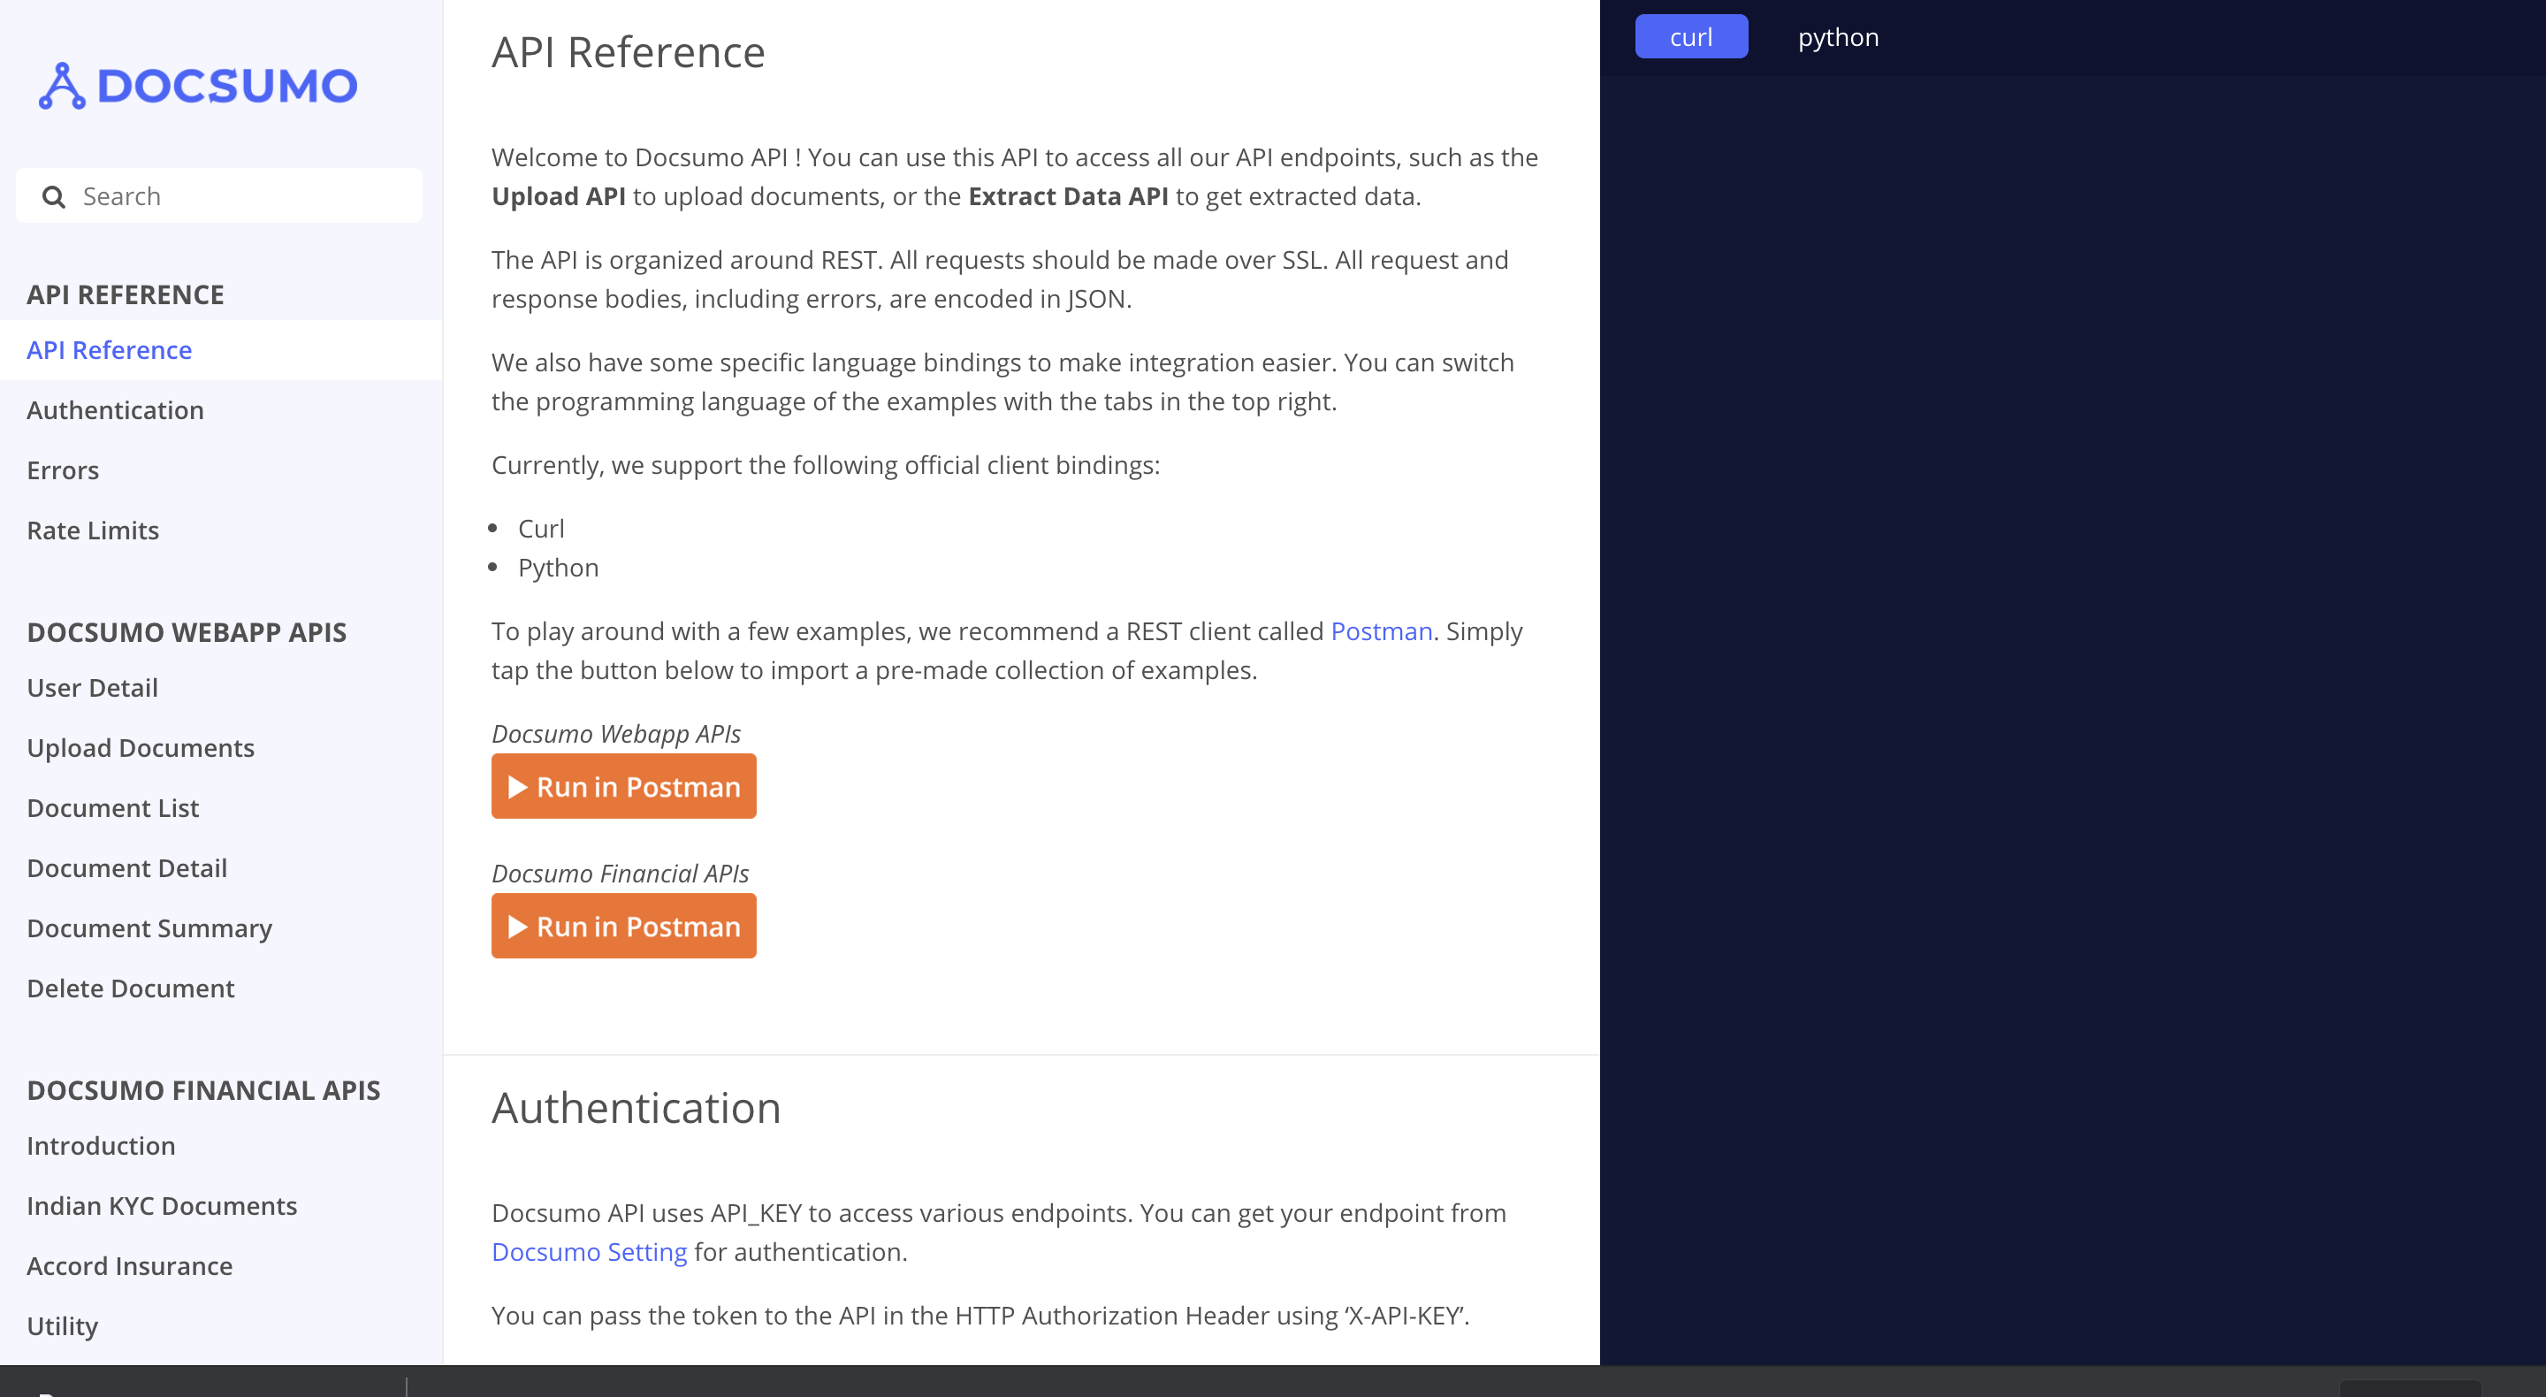Open Document Summary sidebar entry
This screenshot has width=2546, height=1397.
coord(149,928)
